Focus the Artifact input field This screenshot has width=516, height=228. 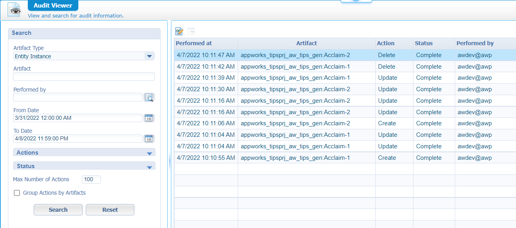[x=84, y=77]
